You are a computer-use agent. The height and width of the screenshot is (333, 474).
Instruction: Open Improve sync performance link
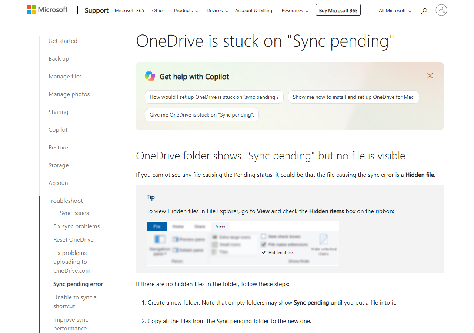coord(71,324)
